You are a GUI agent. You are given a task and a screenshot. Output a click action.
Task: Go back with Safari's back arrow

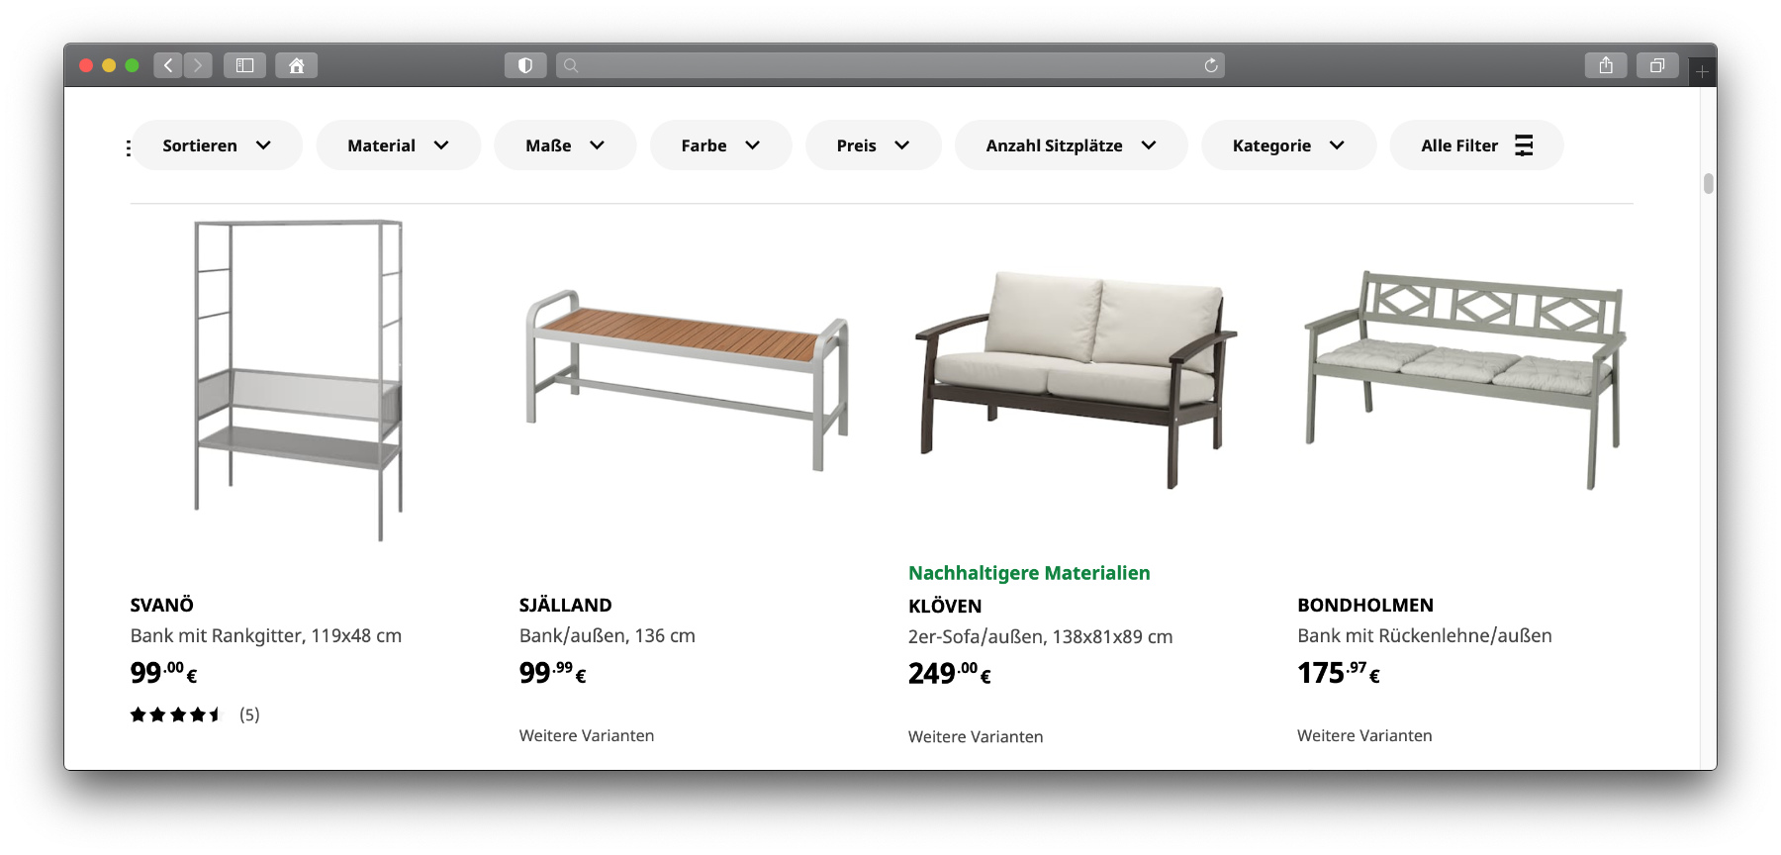[168, 65]
